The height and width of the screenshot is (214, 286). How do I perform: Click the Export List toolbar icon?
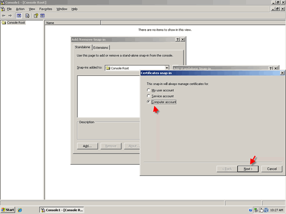[x=27, y=16]
